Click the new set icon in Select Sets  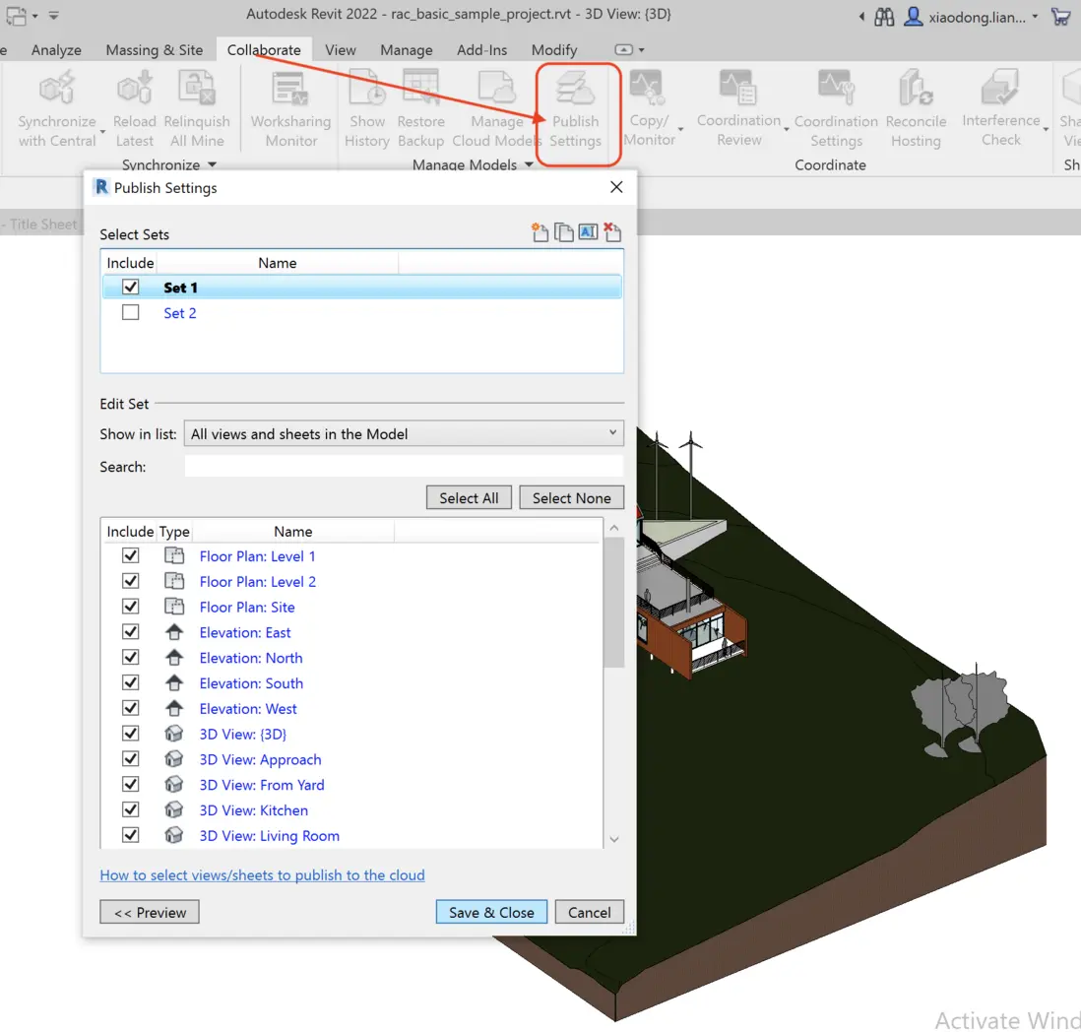point(540,233)
